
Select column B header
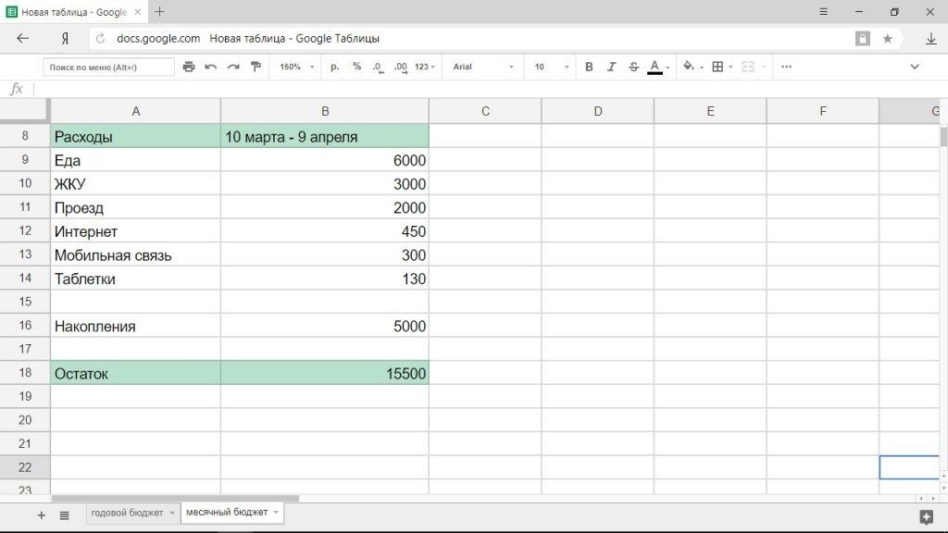(325, 111)
